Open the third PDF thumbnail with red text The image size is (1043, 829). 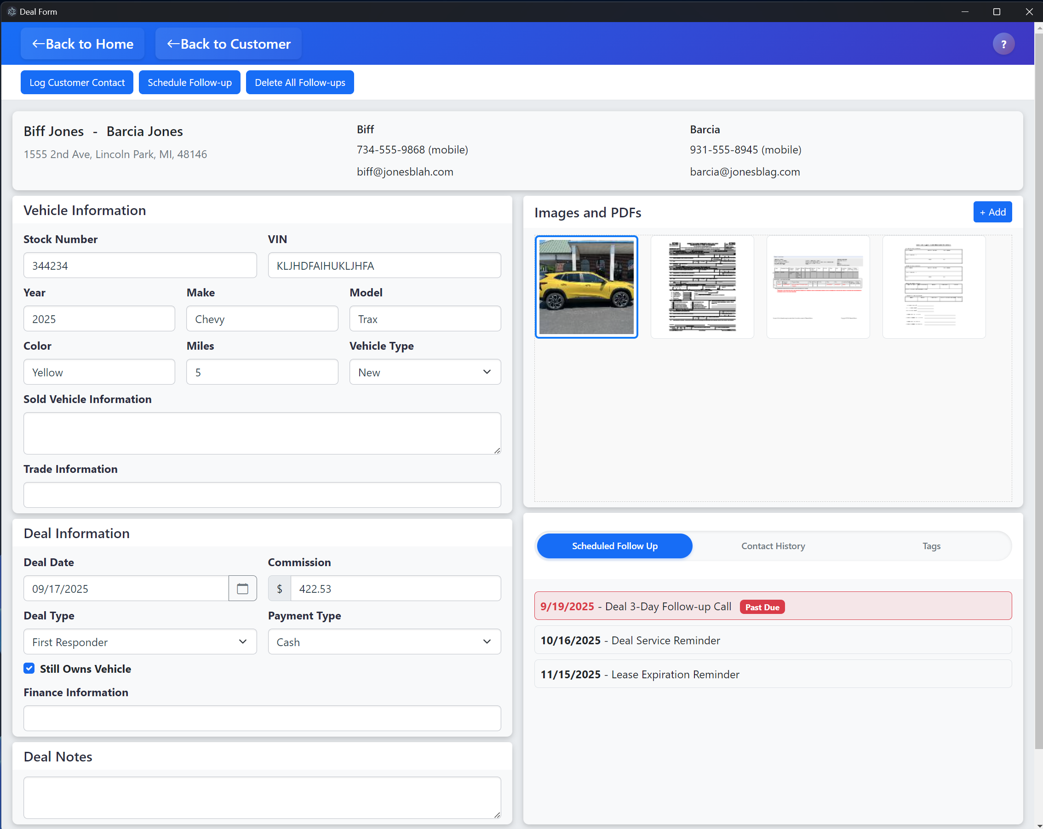(818, 287)
